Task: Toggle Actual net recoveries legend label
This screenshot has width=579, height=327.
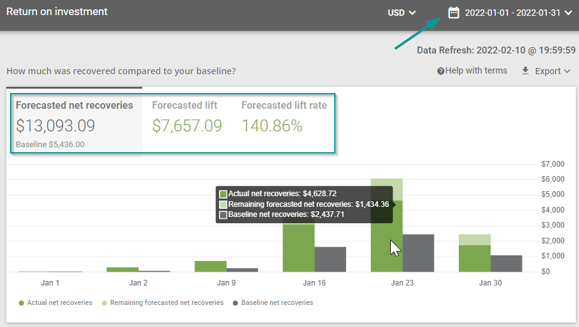Action: [x=60, y=303]
